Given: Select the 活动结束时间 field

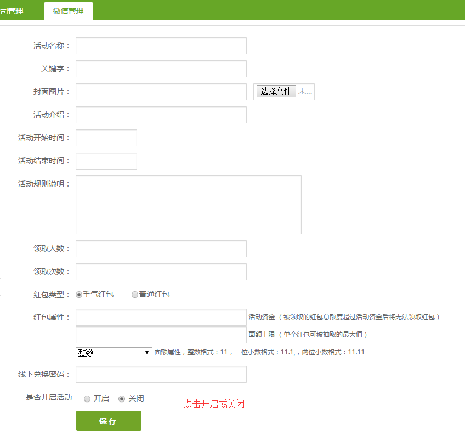Looking at the screenshot, I should pos(106,161).
